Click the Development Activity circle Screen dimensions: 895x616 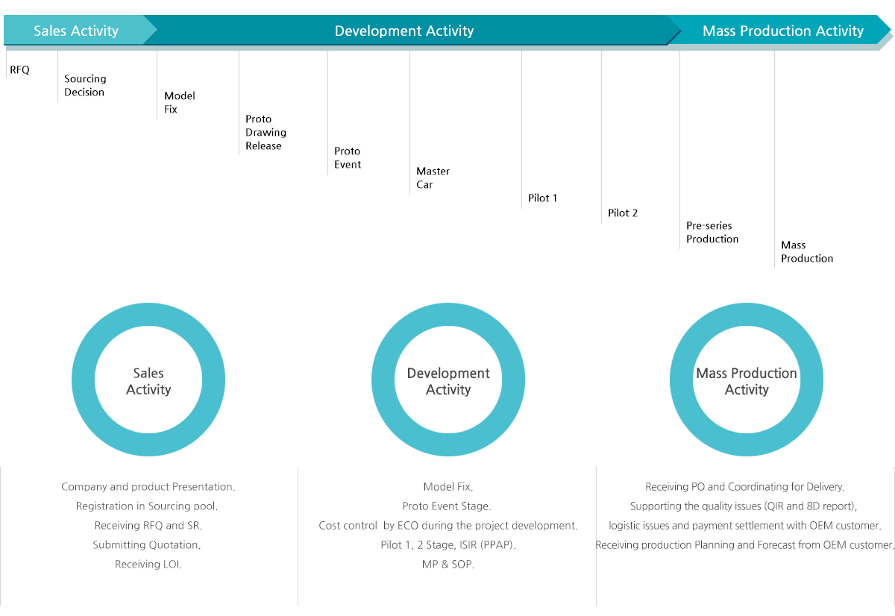448,380
